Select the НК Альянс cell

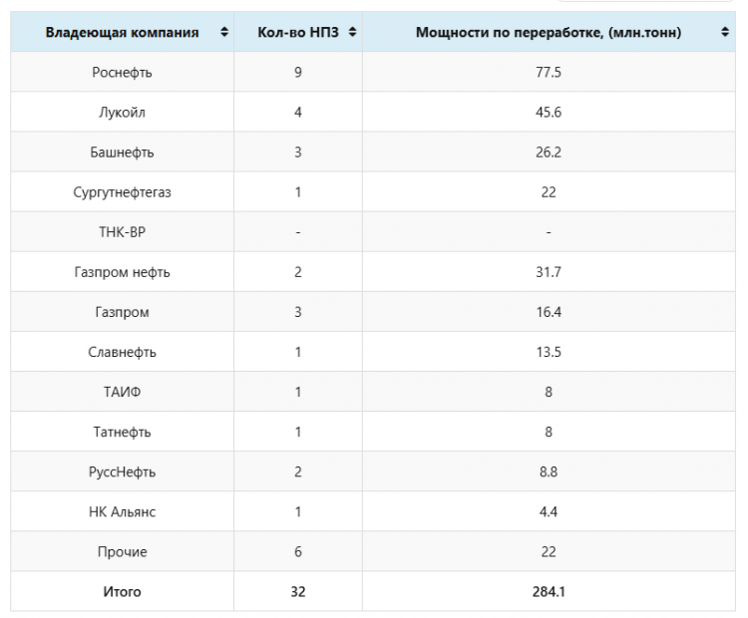[x=122, y=511]
